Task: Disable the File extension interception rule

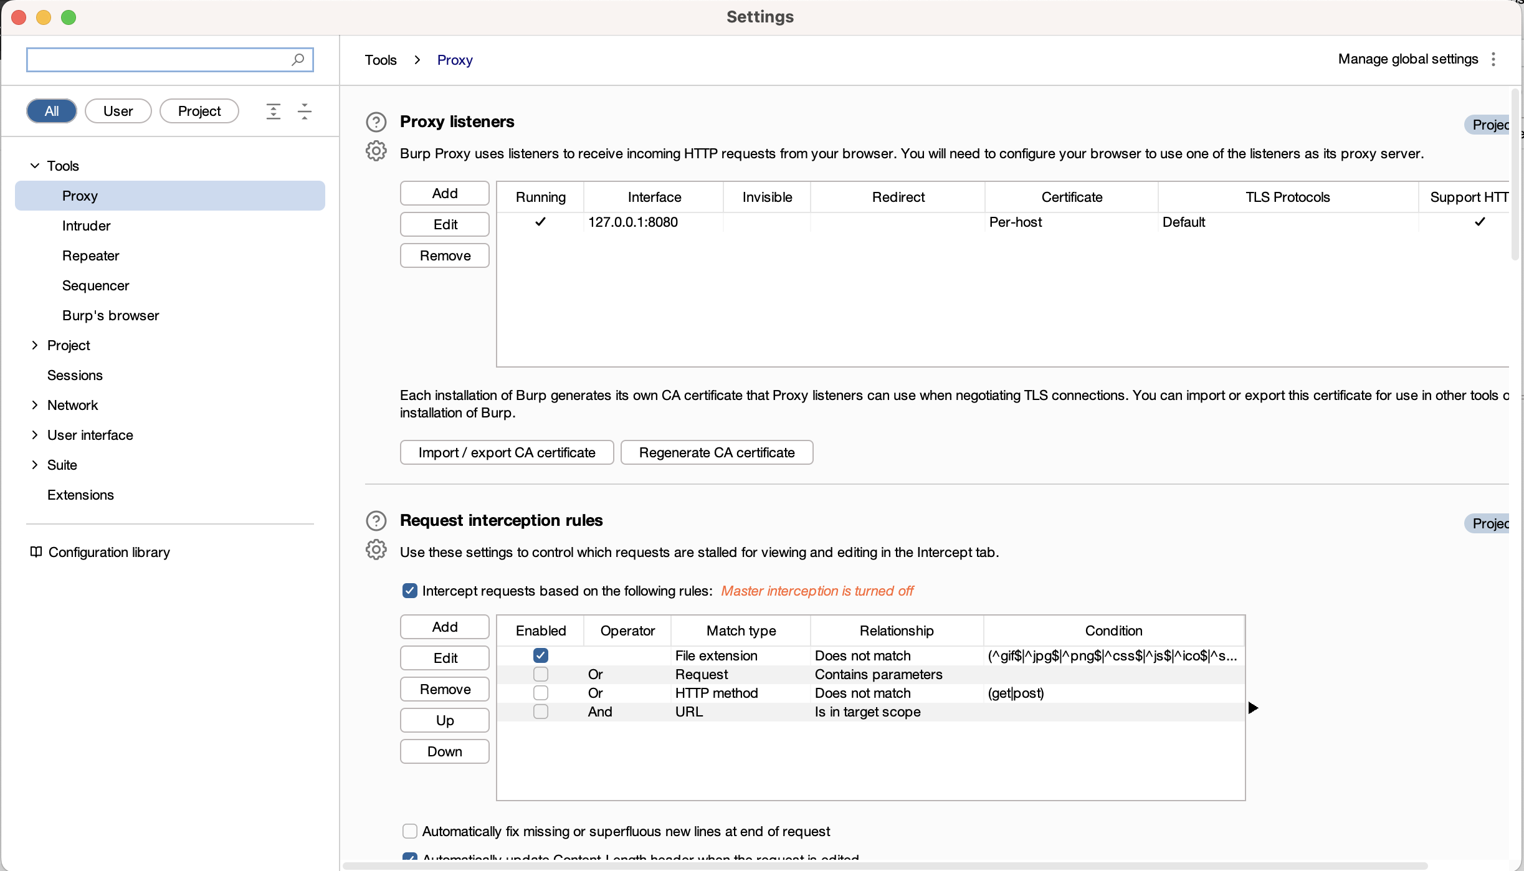Action: tap(541, 655)
